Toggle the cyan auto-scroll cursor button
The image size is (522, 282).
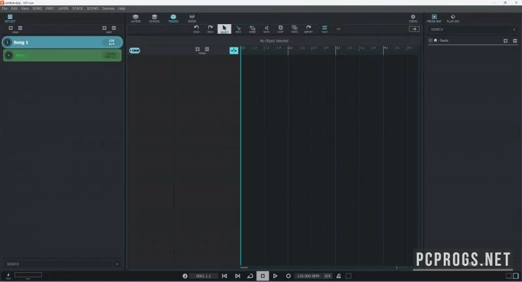pyautogui.click(x=234, y=51)
